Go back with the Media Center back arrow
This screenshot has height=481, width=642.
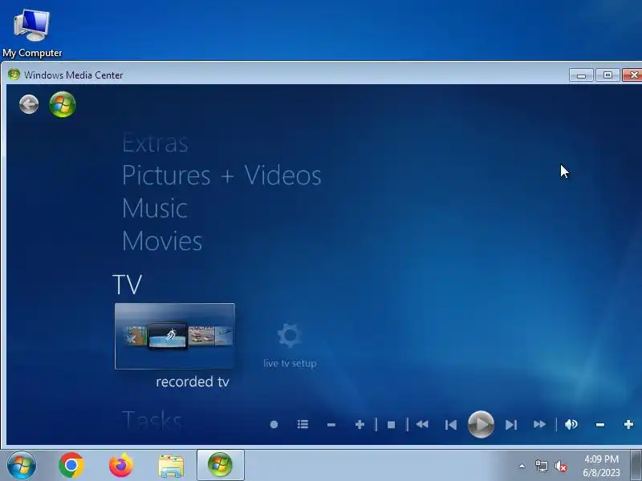[x=29, y=104]
